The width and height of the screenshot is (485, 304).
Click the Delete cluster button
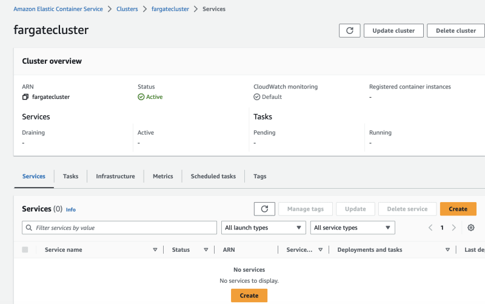(x=456, y=31)
